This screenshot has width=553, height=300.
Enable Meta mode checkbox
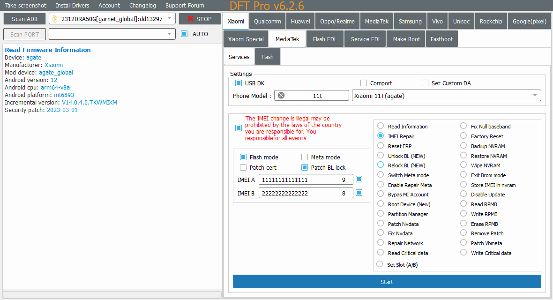[304, 157]
